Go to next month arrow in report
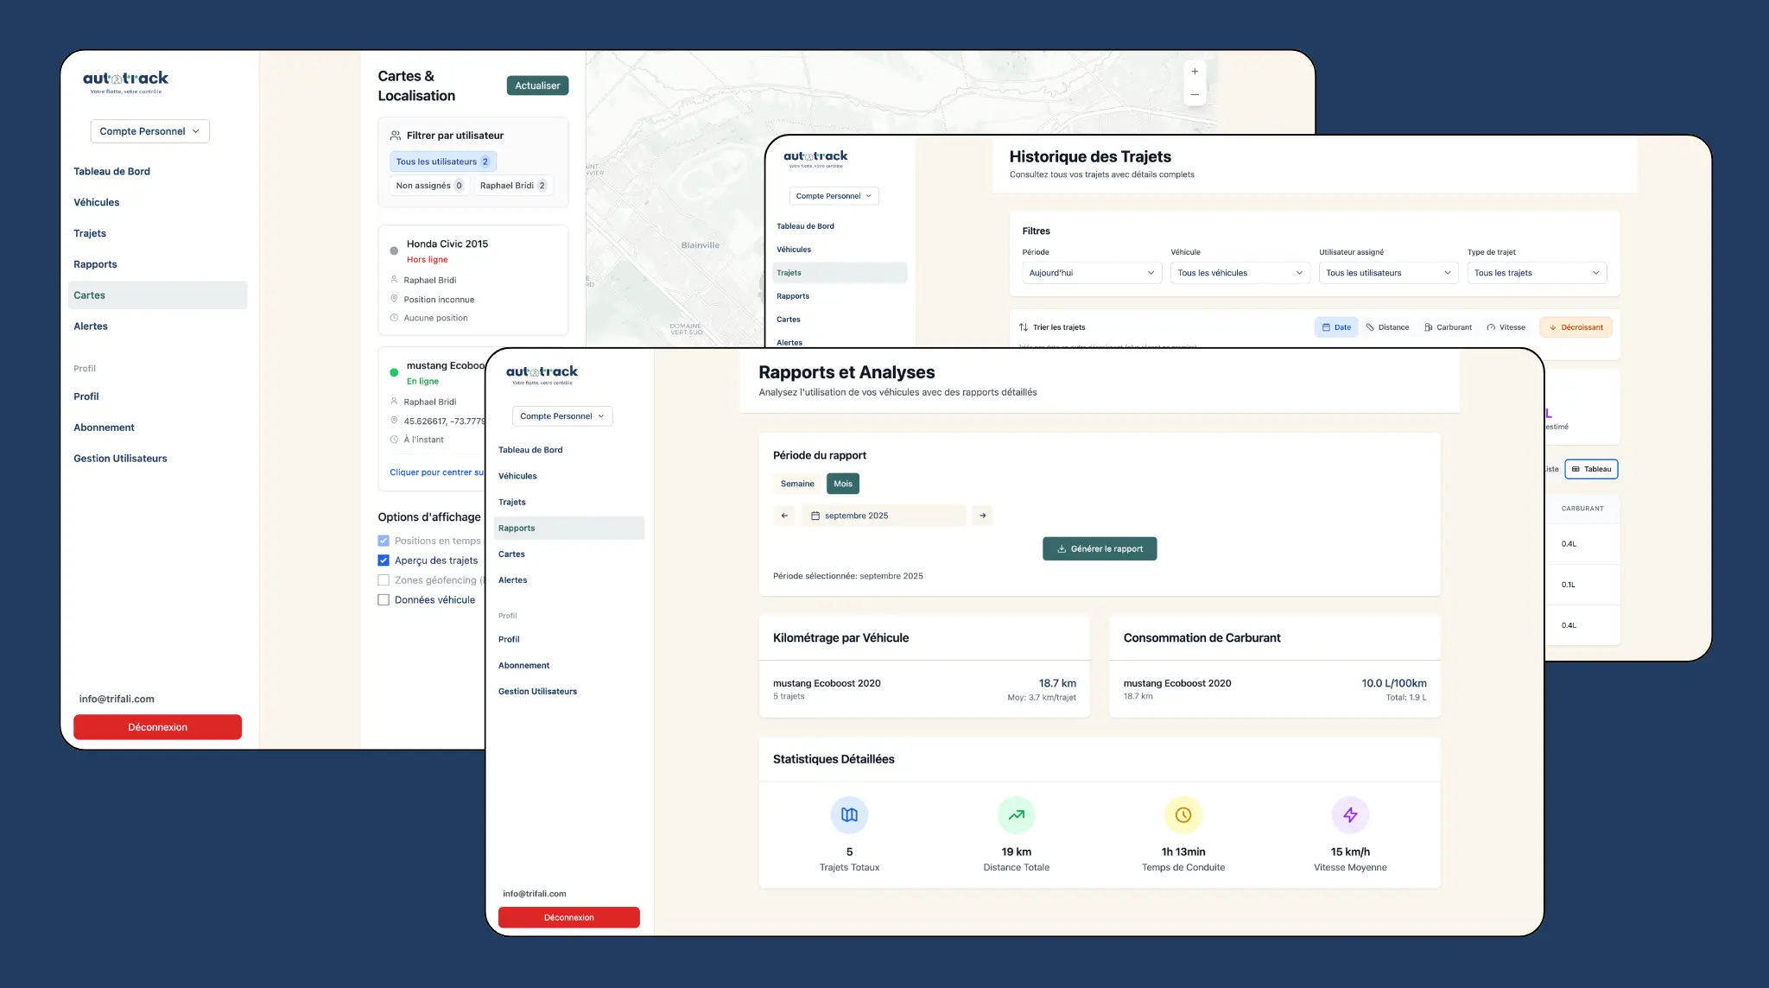 983,516
